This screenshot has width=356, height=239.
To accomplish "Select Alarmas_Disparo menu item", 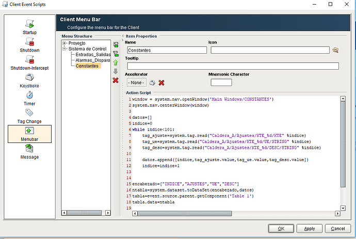I will [x=93, y=60].
